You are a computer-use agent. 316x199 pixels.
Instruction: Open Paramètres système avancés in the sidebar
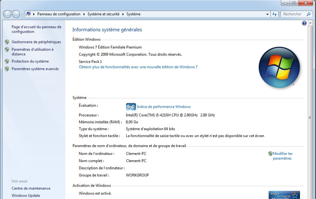(35, 69)
